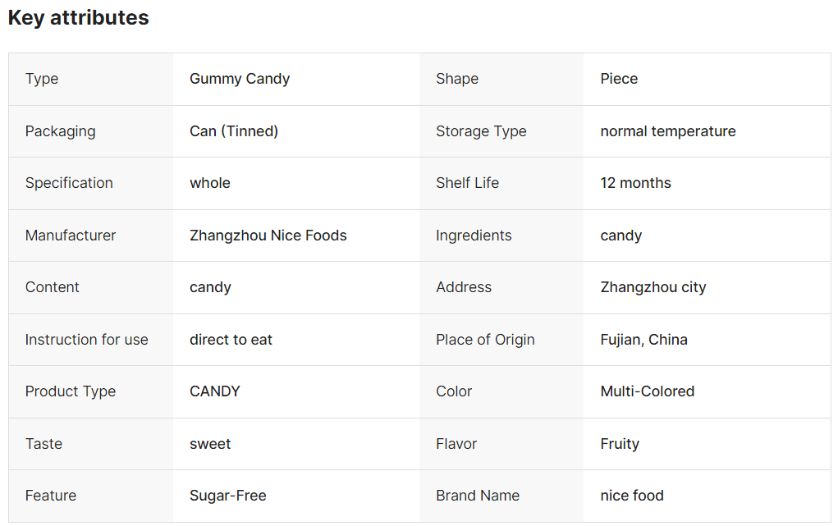The width and height of the screenshot is (838, 526).
Task: Select the direct to eat value
Action: point(231,340)
